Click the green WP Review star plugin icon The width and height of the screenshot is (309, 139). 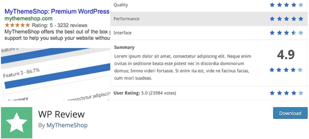pyautogui.click(x=17, y=122)
